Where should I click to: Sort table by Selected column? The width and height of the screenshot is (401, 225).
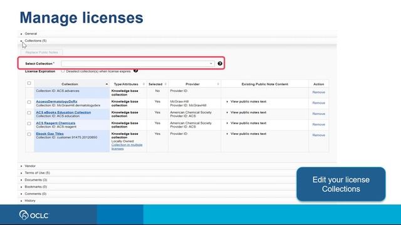165,84
